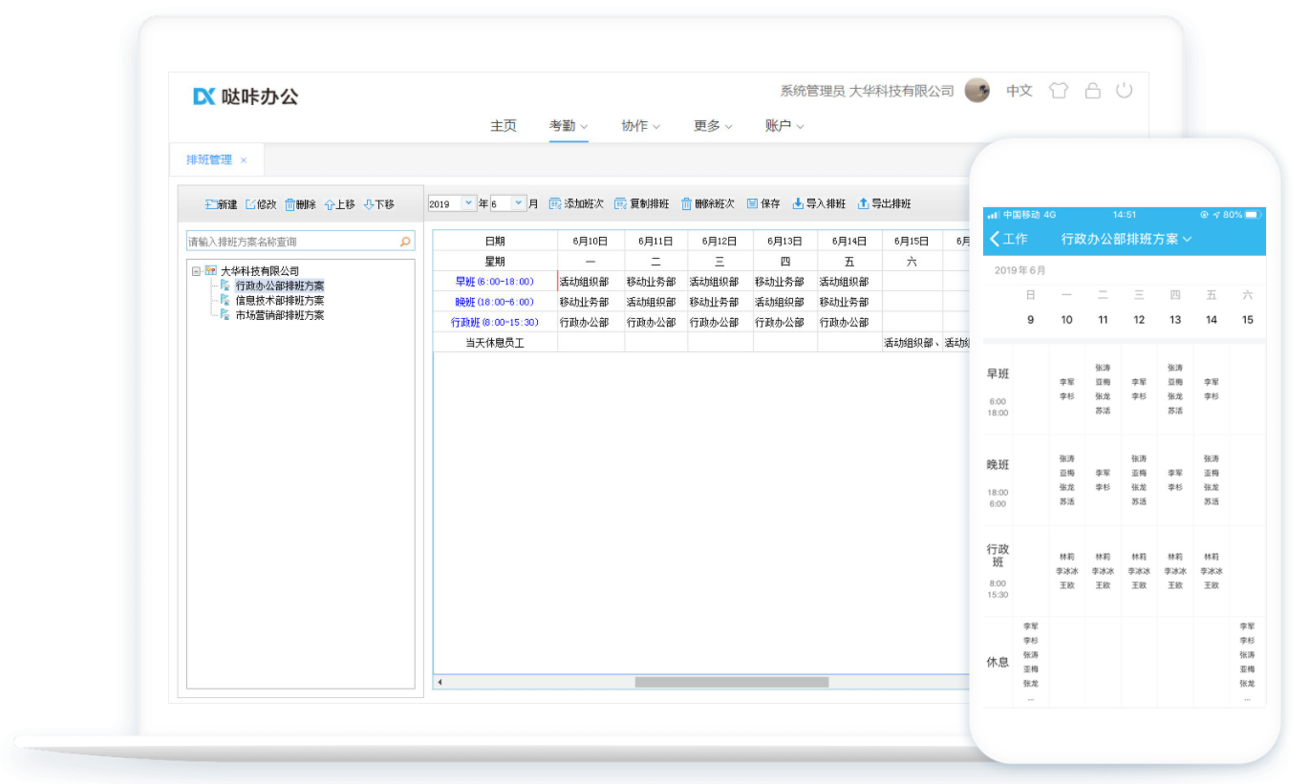The image size is (1309, 784).
Task: Tap the 早班 row label on phone
Action: [x=998, y=373]
